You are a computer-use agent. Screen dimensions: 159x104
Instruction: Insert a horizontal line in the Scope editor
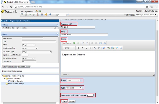click(105, 43)
